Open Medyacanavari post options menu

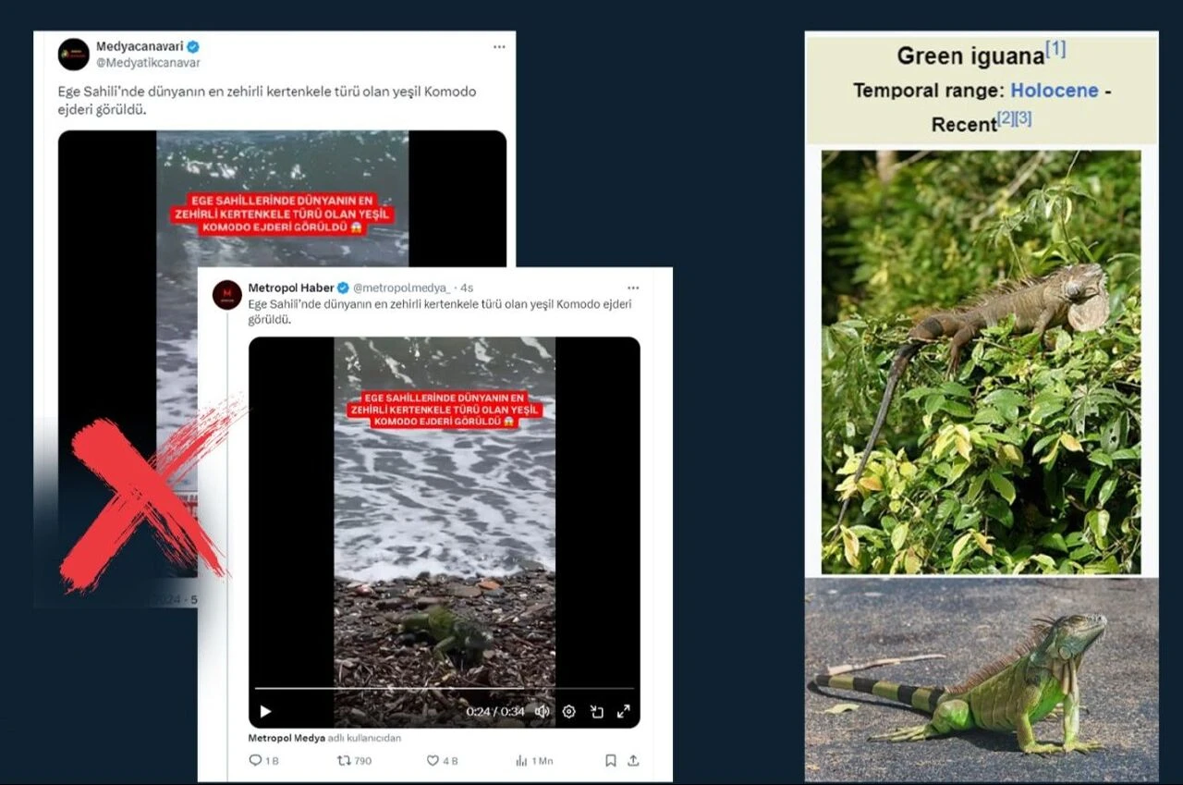pos(499,46)
